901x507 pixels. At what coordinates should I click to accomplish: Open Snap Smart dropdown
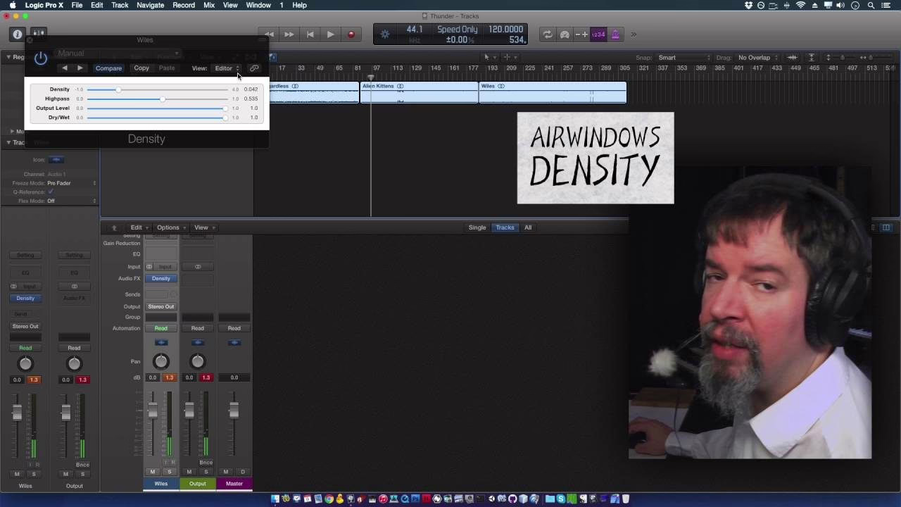point(684,58)
